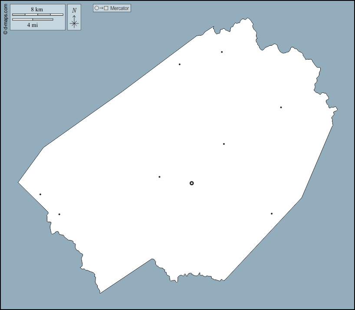Select the Mercator projection label
Screen dimensions: 355x310
(120, 8)
